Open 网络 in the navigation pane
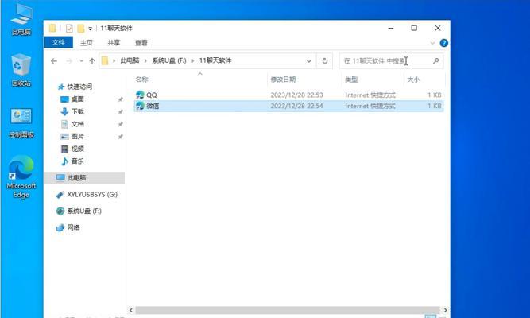This screenshot has width=530, height=318. point(73,227)
